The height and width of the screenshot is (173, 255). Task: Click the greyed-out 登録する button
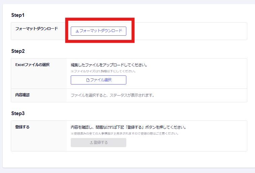(x=98, y=142)
